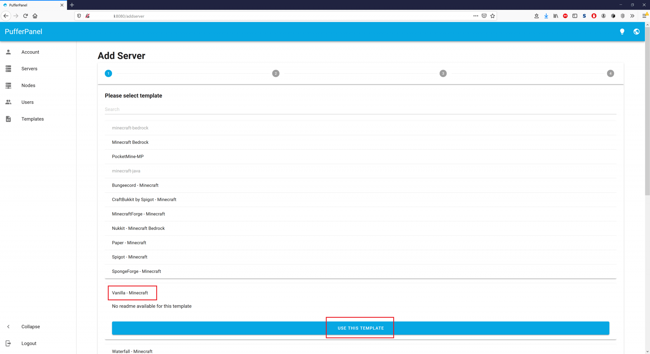650x354 pixels.
Task: Click the Nodes sidebar icon
Action: pyautogui.click(x=8, y=85)
